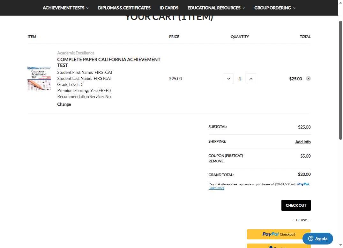
Task: Open the Ayuda help widget
Action: tap(317, 239)
